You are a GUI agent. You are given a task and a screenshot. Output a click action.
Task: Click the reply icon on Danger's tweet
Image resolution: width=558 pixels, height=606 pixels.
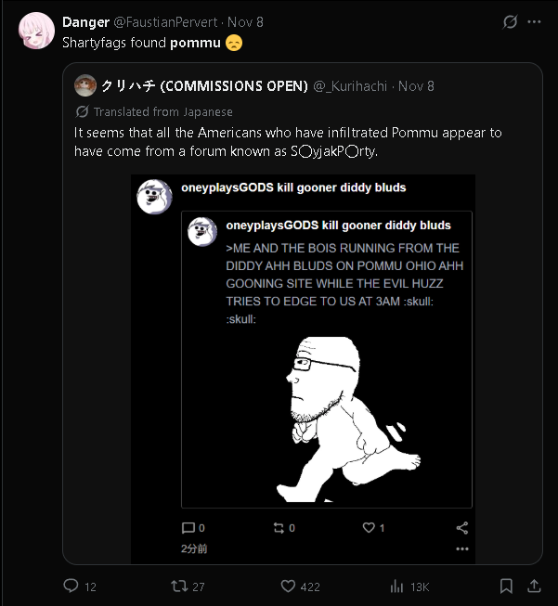point(71,586)
